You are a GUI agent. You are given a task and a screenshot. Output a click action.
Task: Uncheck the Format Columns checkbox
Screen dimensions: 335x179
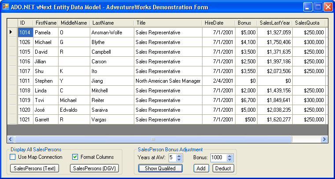75,157
